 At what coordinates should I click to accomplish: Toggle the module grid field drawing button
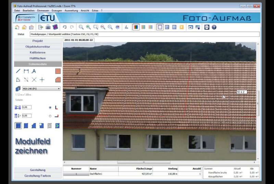coord(18,126)
